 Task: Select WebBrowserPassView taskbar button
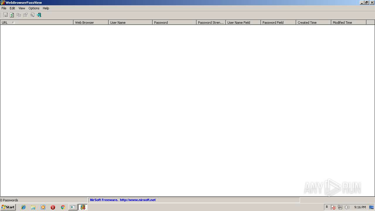pyautogui.click(x=83, y=207)
